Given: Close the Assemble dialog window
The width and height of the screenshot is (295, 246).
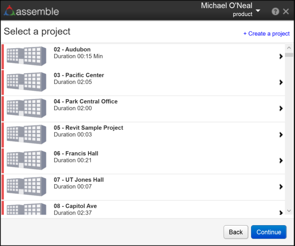Looking at the screenshot, I should [x=286, y=12].
